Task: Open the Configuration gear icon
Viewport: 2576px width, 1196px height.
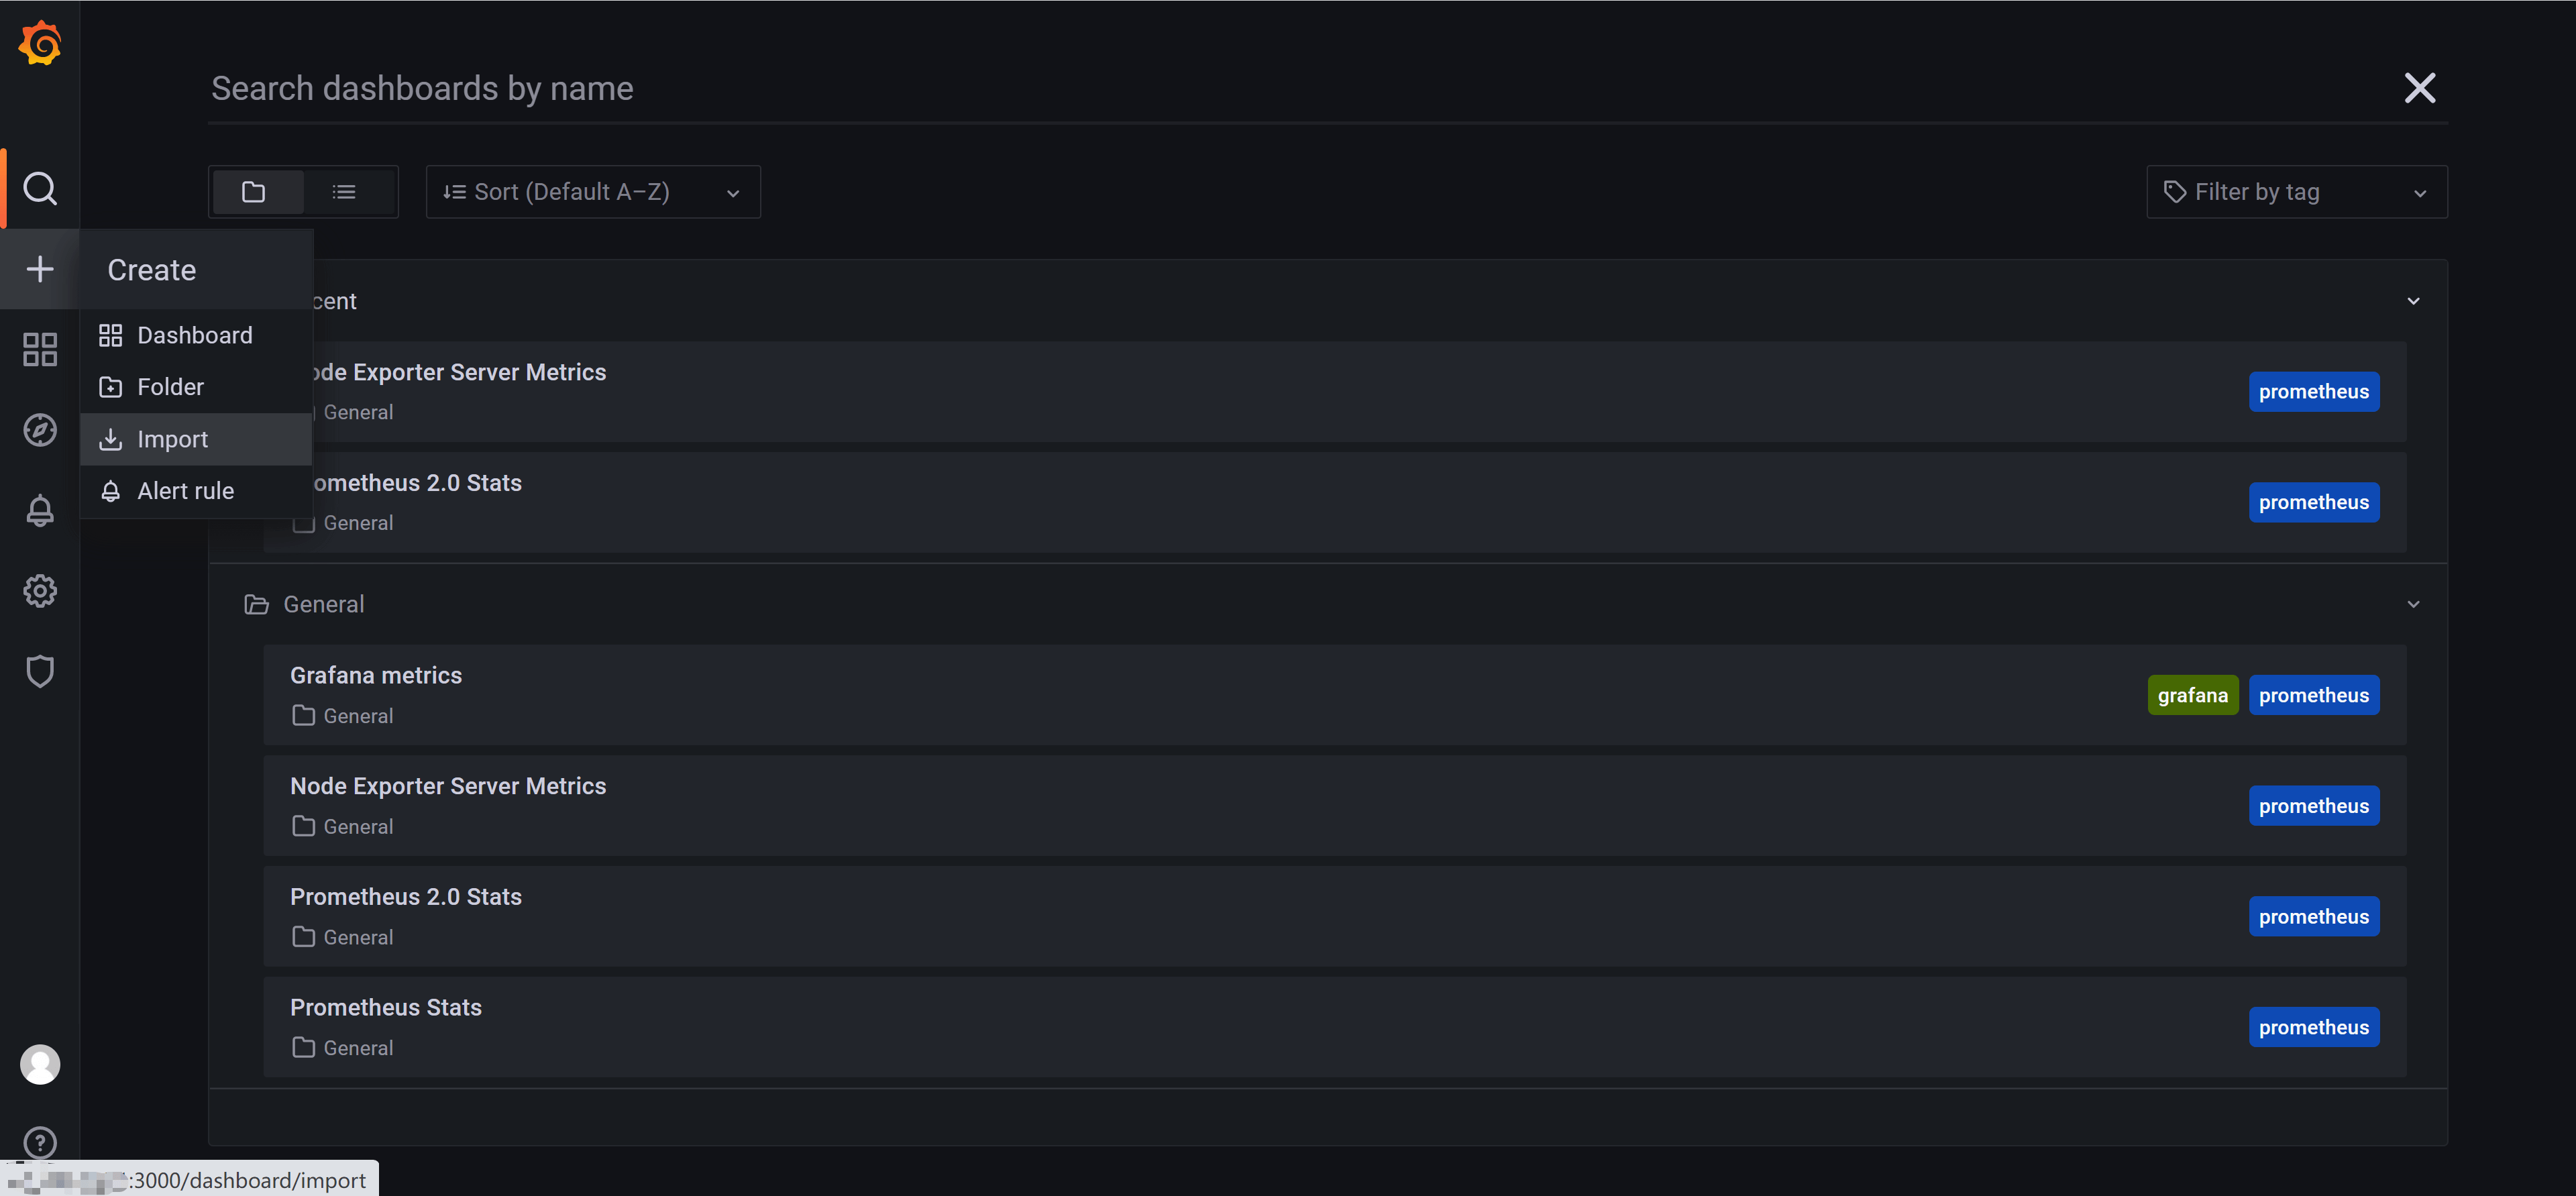Action: point(40,591)
